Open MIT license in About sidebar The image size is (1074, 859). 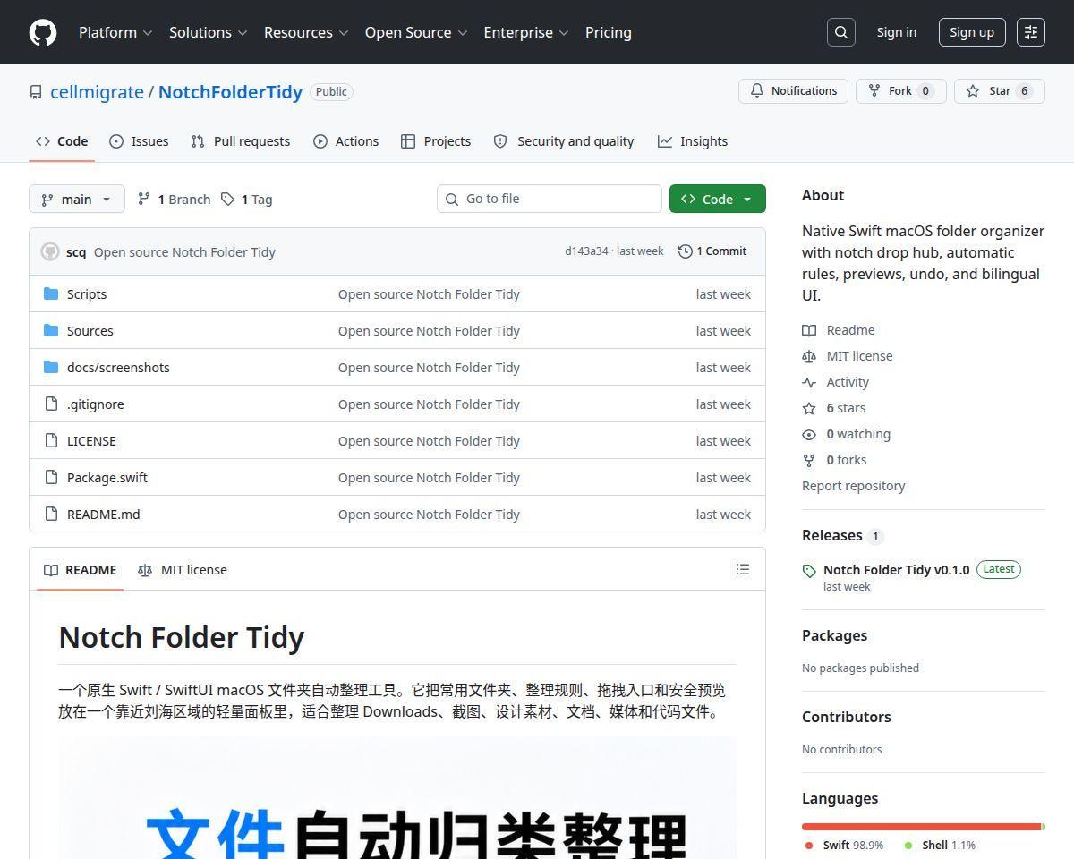848,356
